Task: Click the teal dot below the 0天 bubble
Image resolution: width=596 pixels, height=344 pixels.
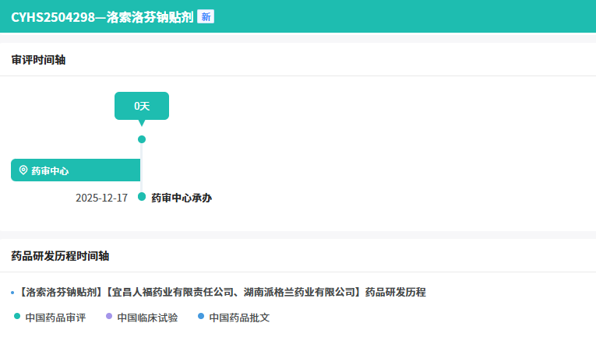Action: 142,139
